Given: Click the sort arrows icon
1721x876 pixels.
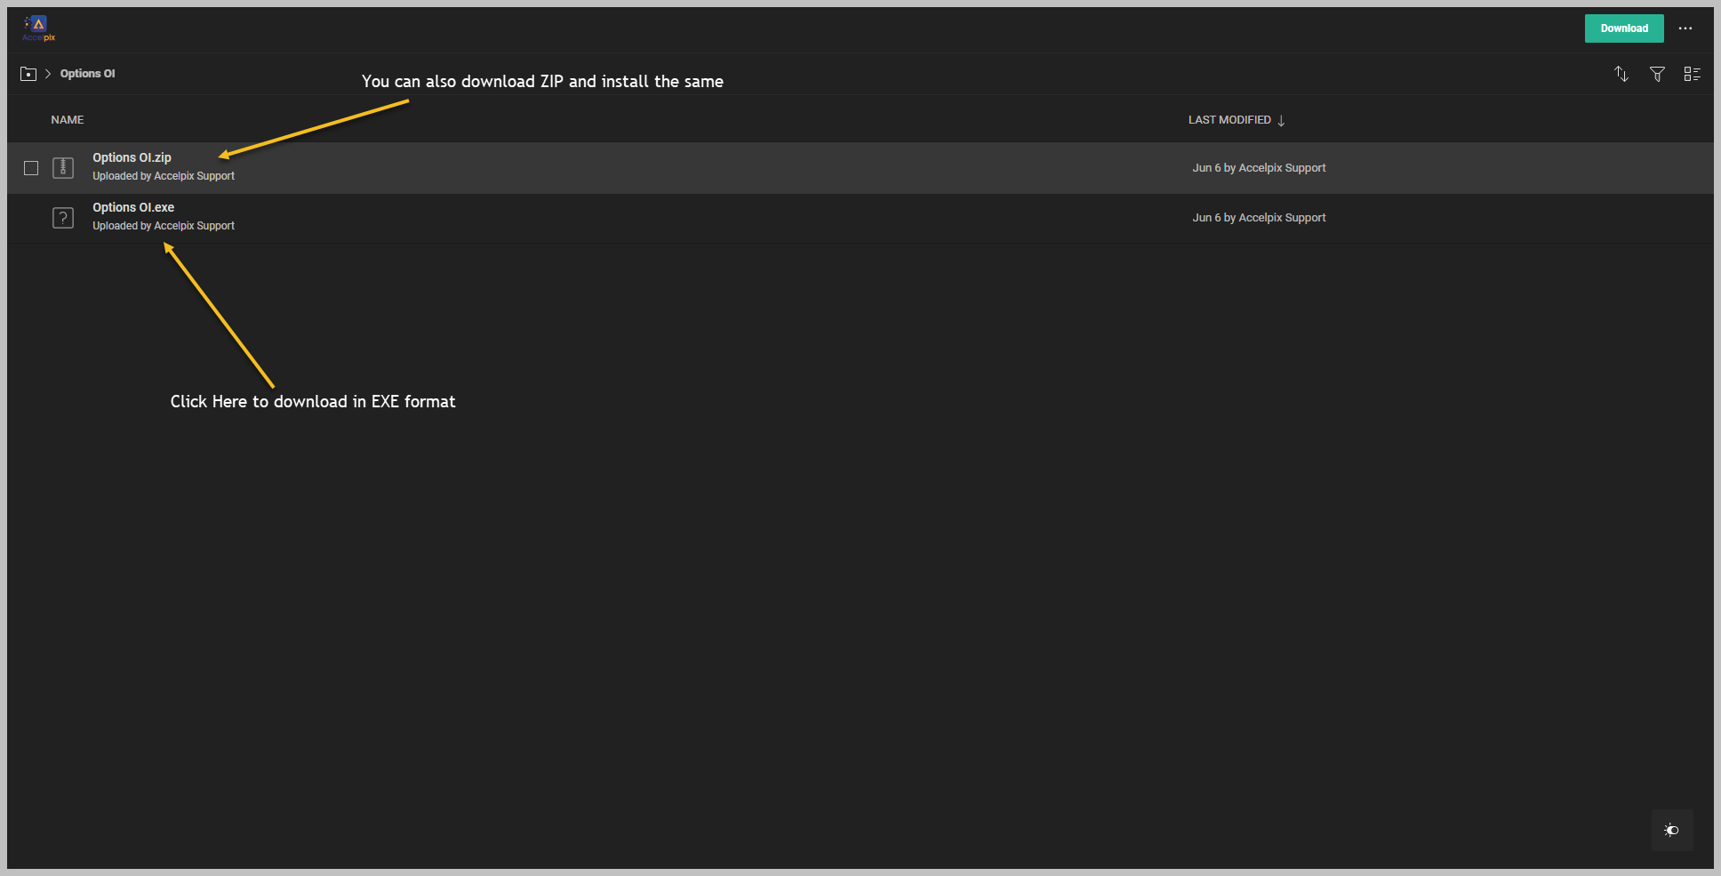Looking at the screenshot, I should (x=1621, y=74).
